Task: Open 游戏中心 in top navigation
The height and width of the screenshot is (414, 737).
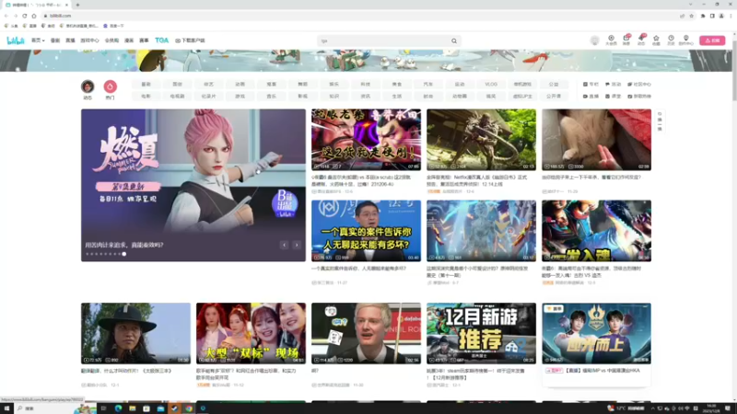Action: coord(89,40)
